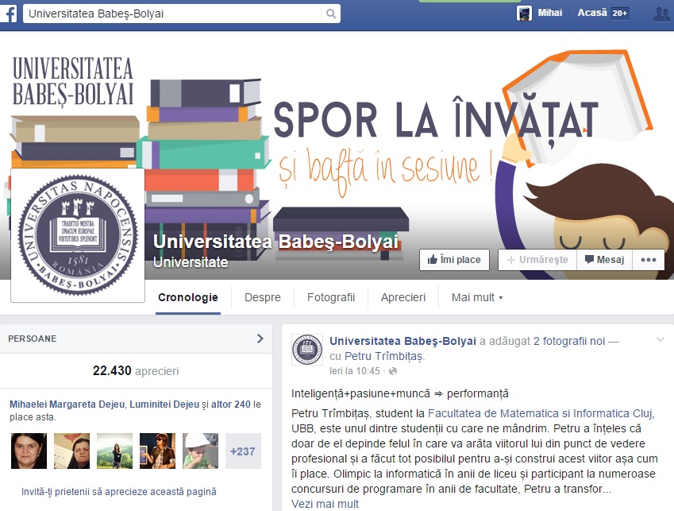Click the 22.430 aprecieri count

136,371
